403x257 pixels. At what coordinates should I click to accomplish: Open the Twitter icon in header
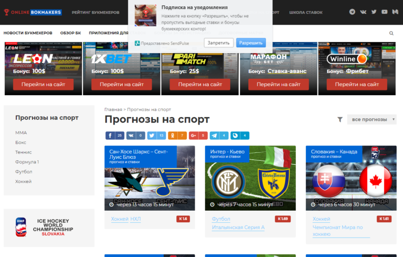tap(374, 12)
